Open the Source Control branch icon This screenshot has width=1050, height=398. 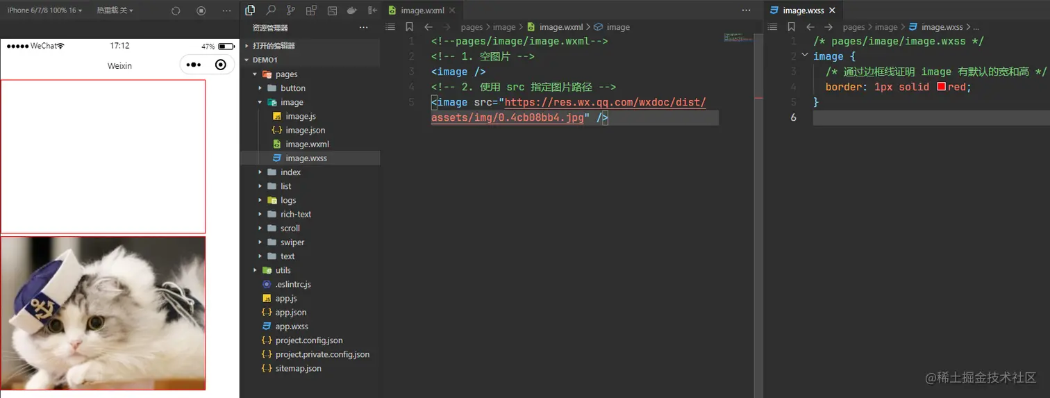coord(291,10)
